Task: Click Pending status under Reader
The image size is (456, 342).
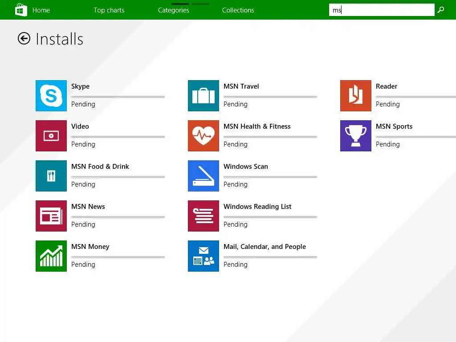Action: [x=388, y=104]
